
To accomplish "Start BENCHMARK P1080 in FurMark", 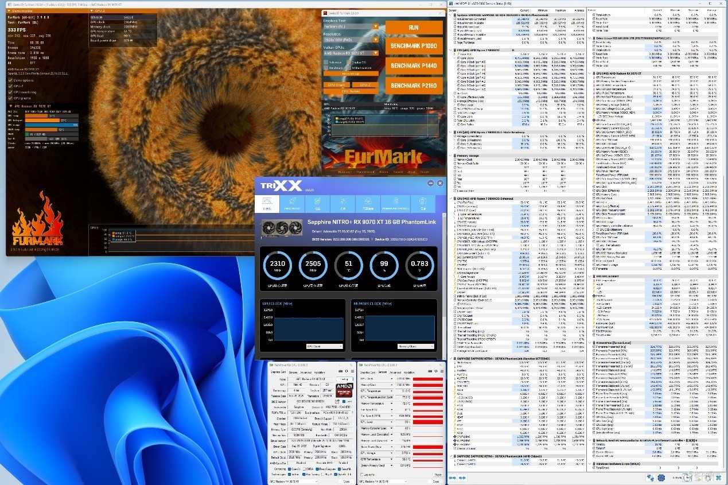I will [x=414, y=46].
